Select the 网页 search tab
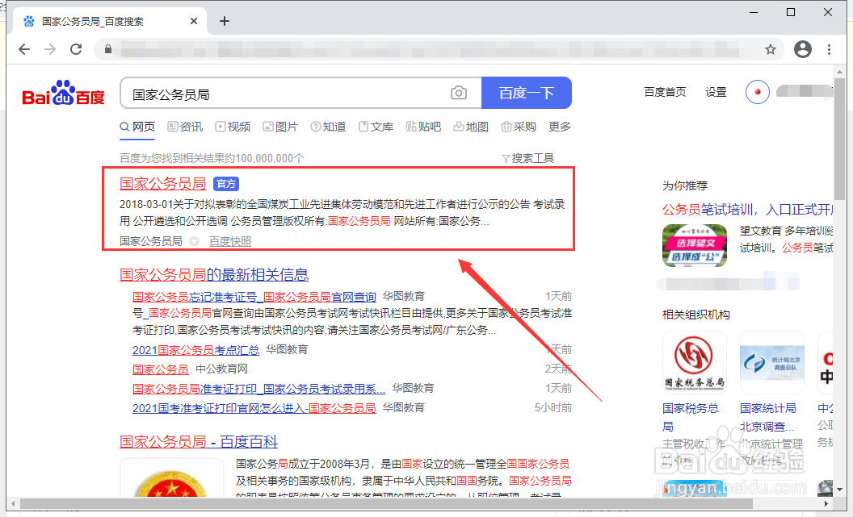Screen dimensions: 853x517 (137, 127)
